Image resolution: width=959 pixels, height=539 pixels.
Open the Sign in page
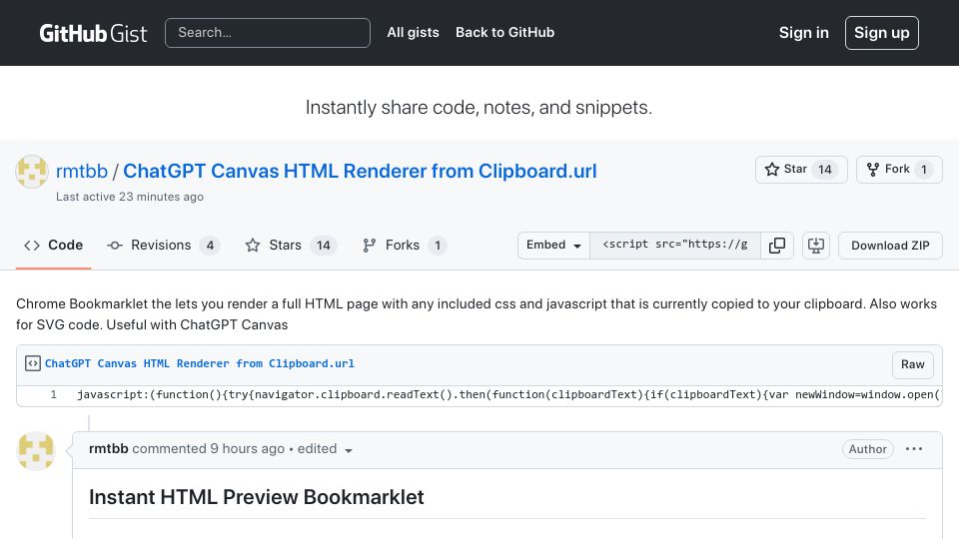click(803, 32)
